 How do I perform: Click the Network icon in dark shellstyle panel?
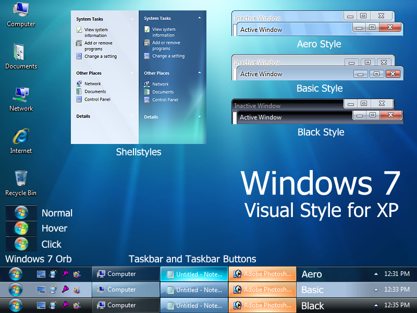(x=147, y=84)
